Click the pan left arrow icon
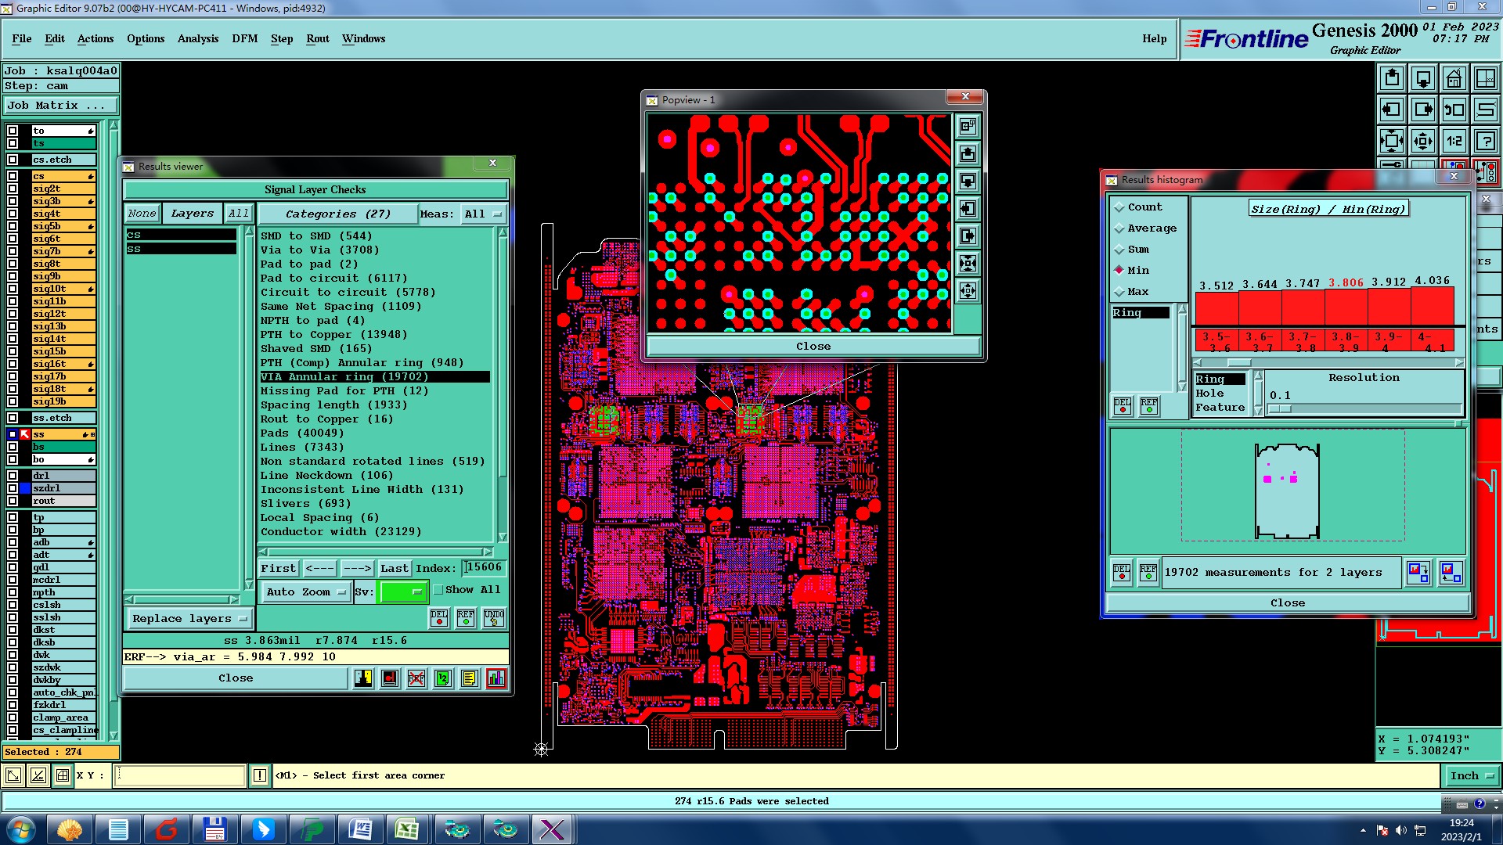This screenshot has width=1503, height=845. 1391,110
